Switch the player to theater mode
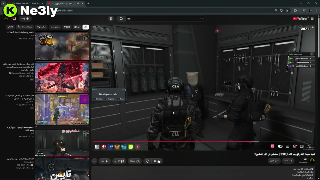 coord(302,146)
